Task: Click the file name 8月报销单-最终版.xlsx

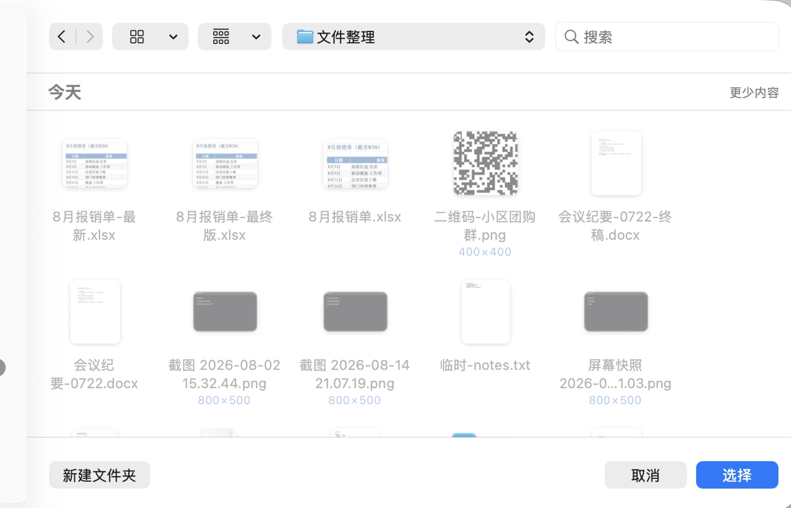Action: [x=225, y=226]
